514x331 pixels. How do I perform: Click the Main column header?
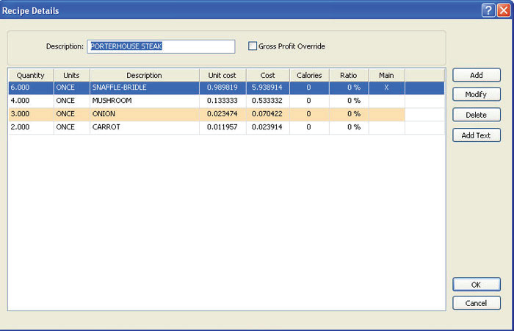[386, 75]
